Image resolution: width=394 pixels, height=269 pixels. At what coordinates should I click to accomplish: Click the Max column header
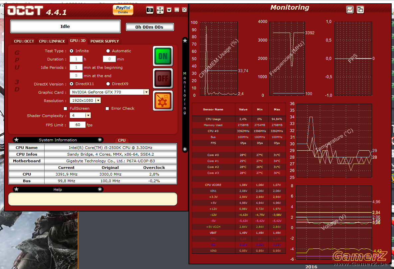coord(277,110)
